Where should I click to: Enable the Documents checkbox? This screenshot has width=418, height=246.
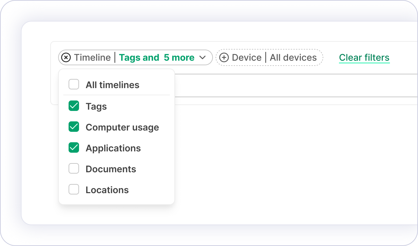point(74,169)
